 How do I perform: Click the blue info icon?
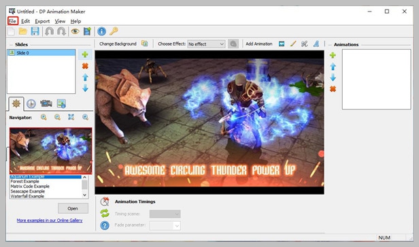101,31
